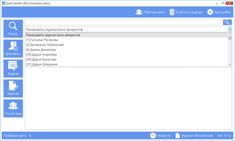
Task: Click the magnifier search button
Action: click(x=227, y=22)
